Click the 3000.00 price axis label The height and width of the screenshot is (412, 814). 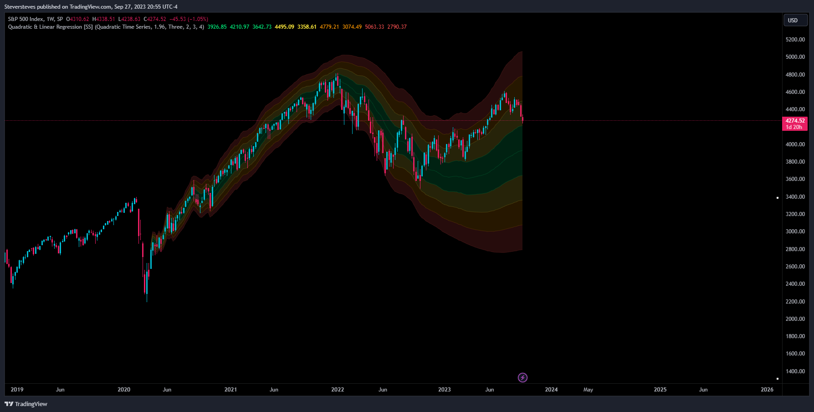pyautogui.click(x=795, y=232)
